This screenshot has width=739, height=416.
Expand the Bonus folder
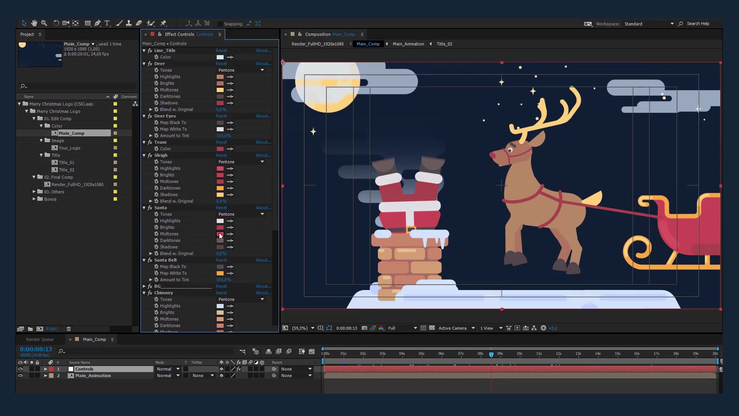coord(34,199)
